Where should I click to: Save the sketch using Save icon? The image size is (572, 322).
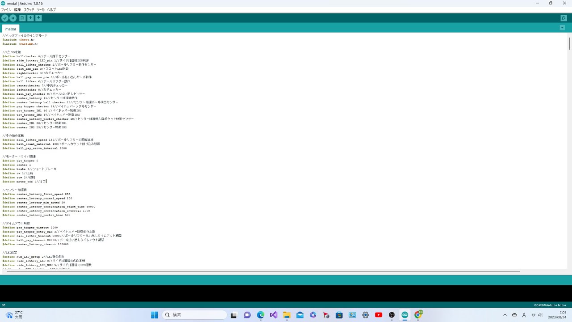(38, 18)
